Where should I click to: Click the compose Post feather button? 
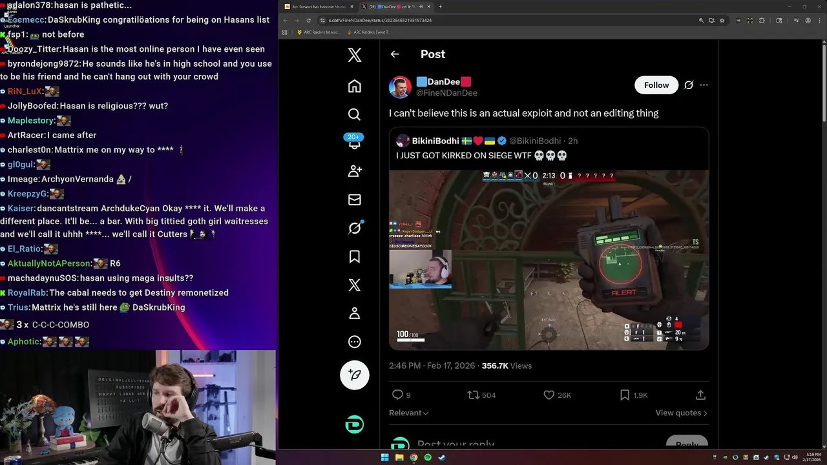355,375
